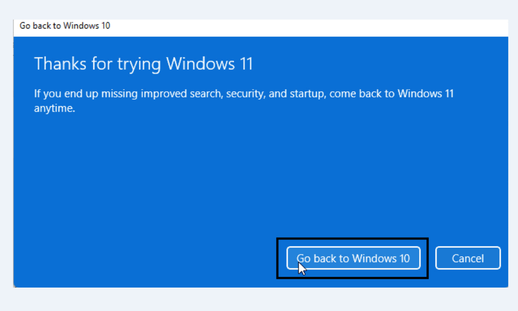518x311 pixels.
Task: Select 'Windows 11' in the heading
Action: 210,64
